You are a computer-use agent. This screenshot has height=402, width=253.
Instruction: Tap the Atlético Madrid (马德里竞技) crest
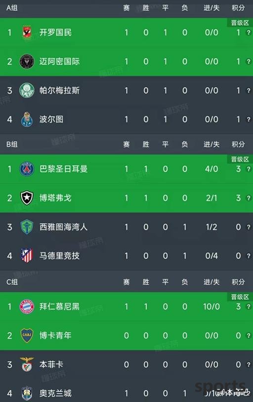point(27,256)
